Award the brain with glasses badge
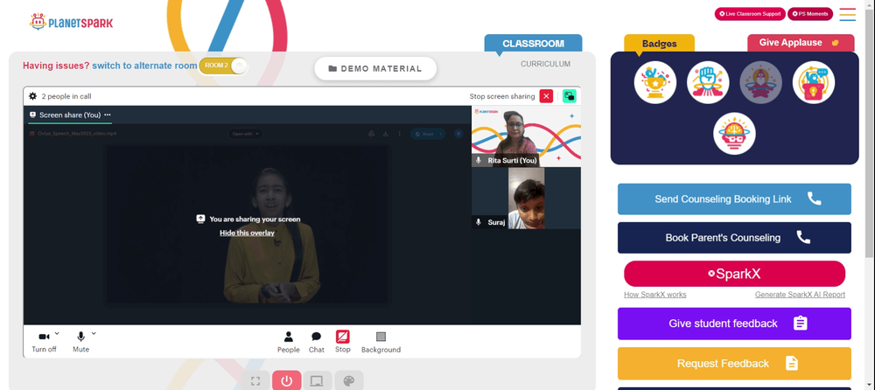Viewport: 875px width, 390px height. click(x=734, y=134)
